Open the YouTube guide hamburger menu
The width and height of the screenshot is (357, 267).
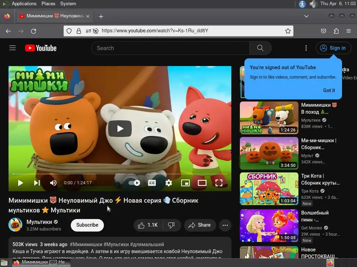[x=13, y=48]
